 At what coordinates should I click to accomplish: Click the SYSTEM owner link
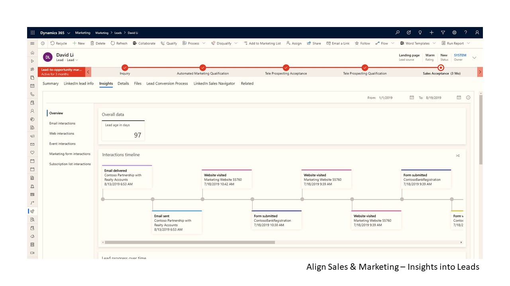coord(460,55)
